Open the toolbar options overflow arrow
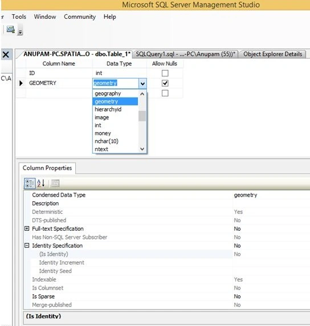 [x=20, y=32]
